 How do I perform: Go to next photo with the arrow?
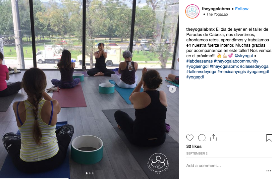(x=172, y=89)
